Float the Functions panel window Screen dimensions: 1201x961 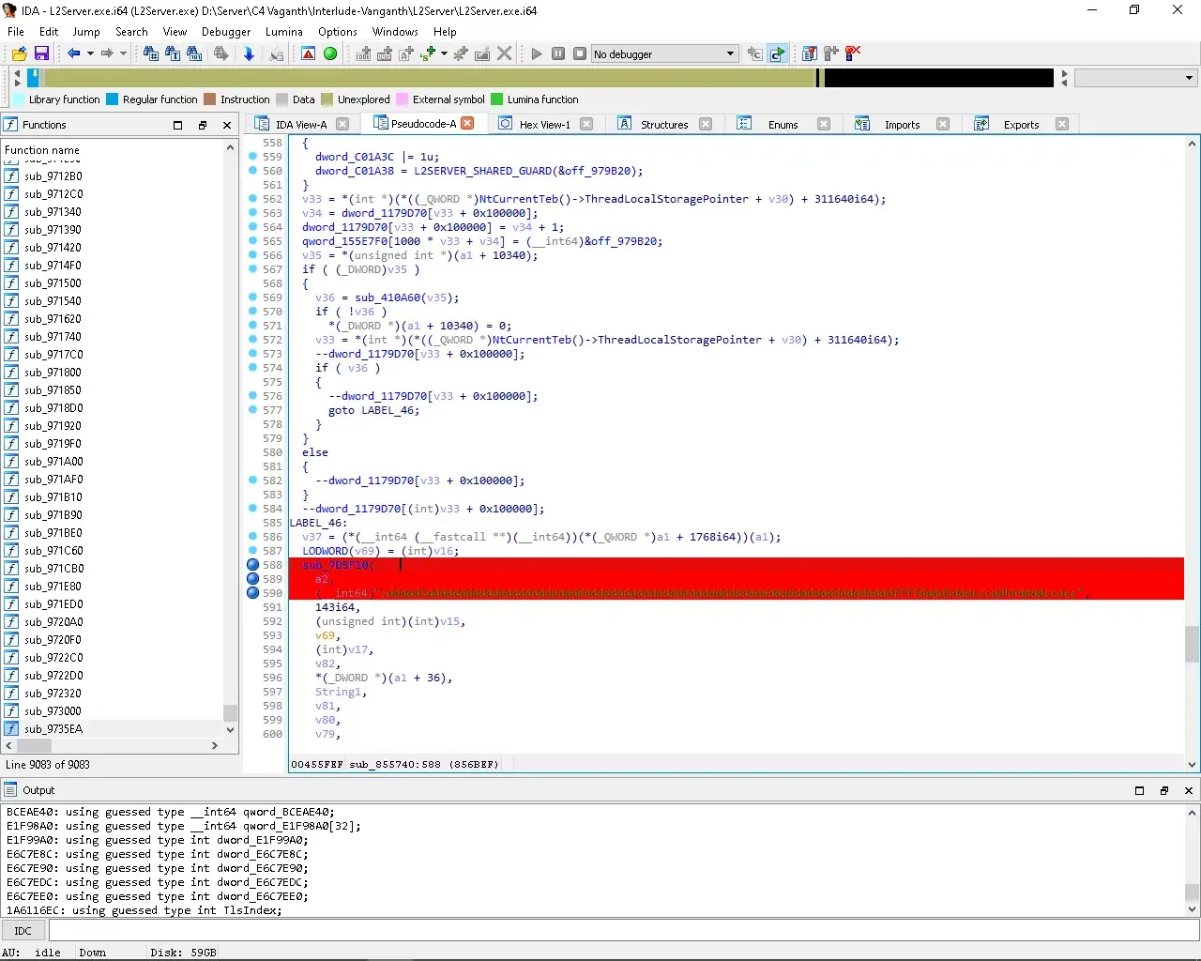pyautogui.click(x=202, y=125)
